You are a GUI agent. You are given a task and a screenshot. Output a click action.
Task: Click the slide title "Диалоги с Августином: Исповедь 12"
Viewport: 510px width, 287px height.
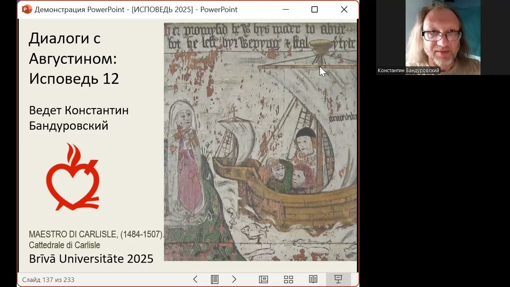[x=74, y=58]
